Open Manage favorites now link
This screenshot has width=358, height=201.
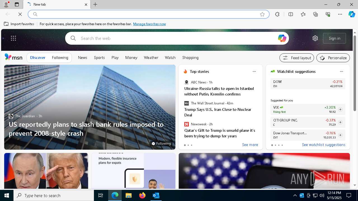[x=149, y=24]
